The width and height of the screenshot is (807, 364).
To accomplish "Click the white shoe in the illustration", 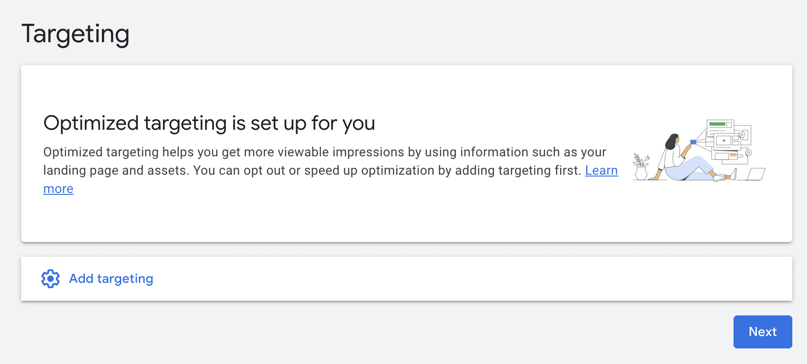I will pyautogui.click(x=720, y=178).
